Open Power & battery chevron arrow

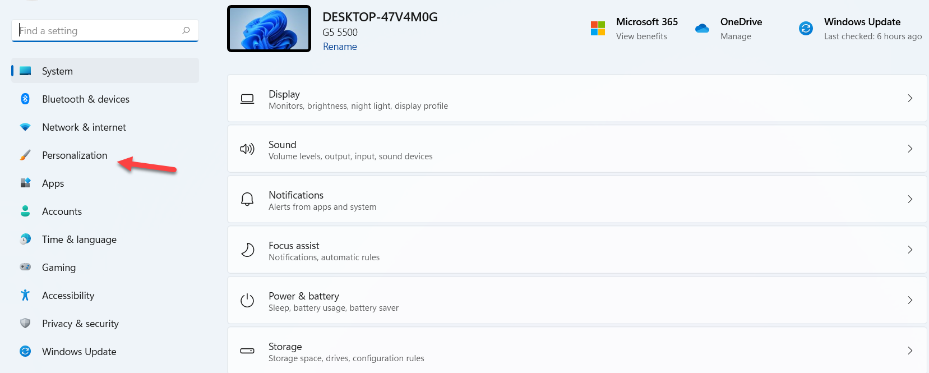[909, 300]
